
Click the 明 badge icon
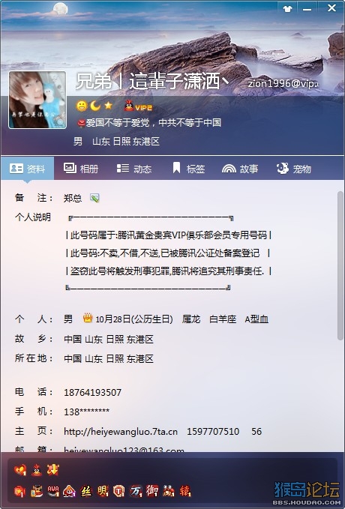click(x=103, y=491)
